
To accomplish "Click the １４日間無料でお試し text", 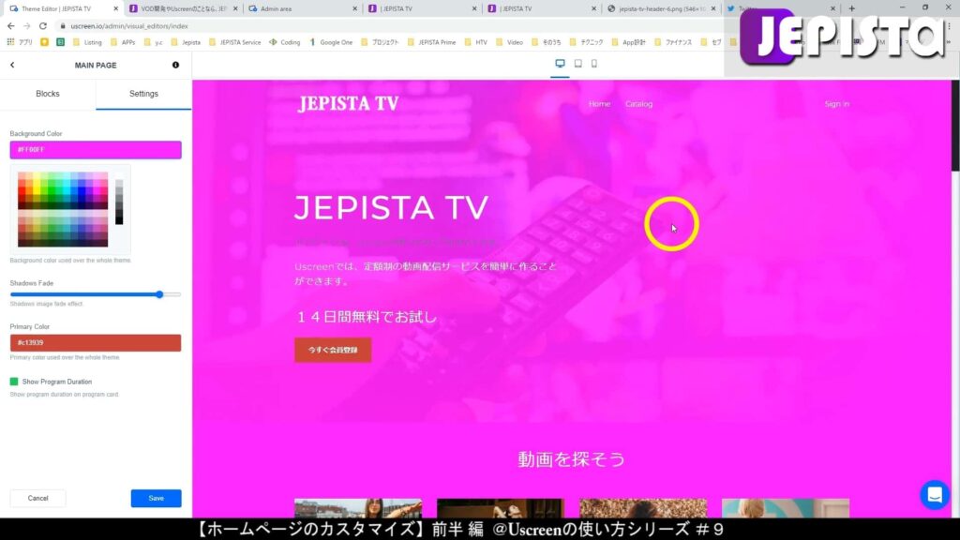I will click(x=367, y=317).
